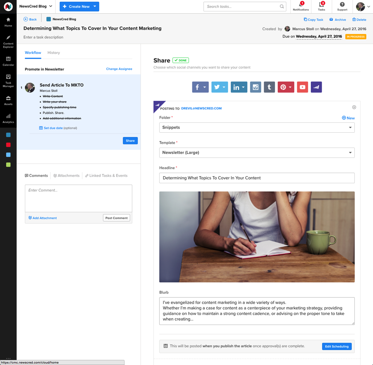This screenshot has height=365, width=373.
Task: Click DREVIL@NEWSCRED.COM account link
Action: pos(201,108)
